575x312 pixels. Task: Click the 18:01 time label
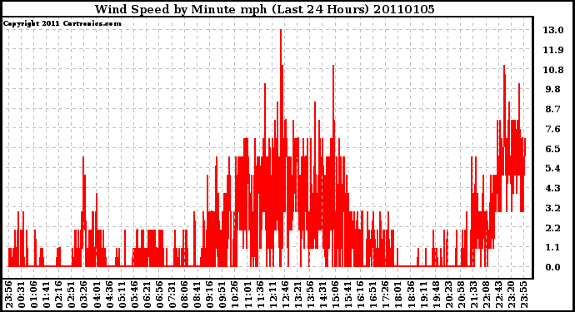(399, 295)
